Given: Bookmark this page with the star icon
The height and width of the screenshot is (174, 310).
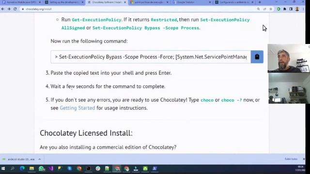Looking at the screenshot, I should point(271,9).
